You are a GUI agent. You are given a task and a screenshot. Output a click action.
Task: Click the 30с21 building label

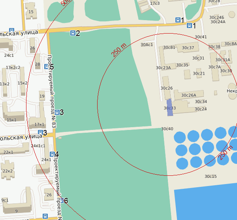pos(199,73)
